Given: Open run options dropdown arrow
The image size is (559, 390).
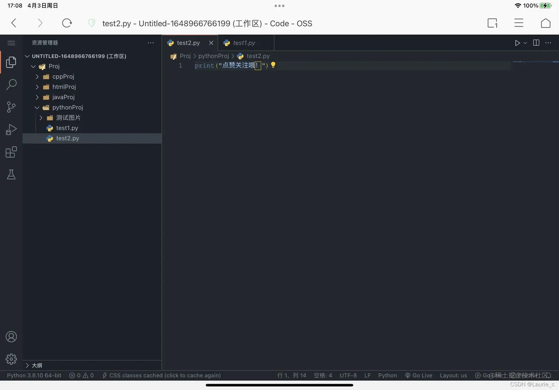Looking at the screenshot, I should pyautogui.click(x=525, y=43).
